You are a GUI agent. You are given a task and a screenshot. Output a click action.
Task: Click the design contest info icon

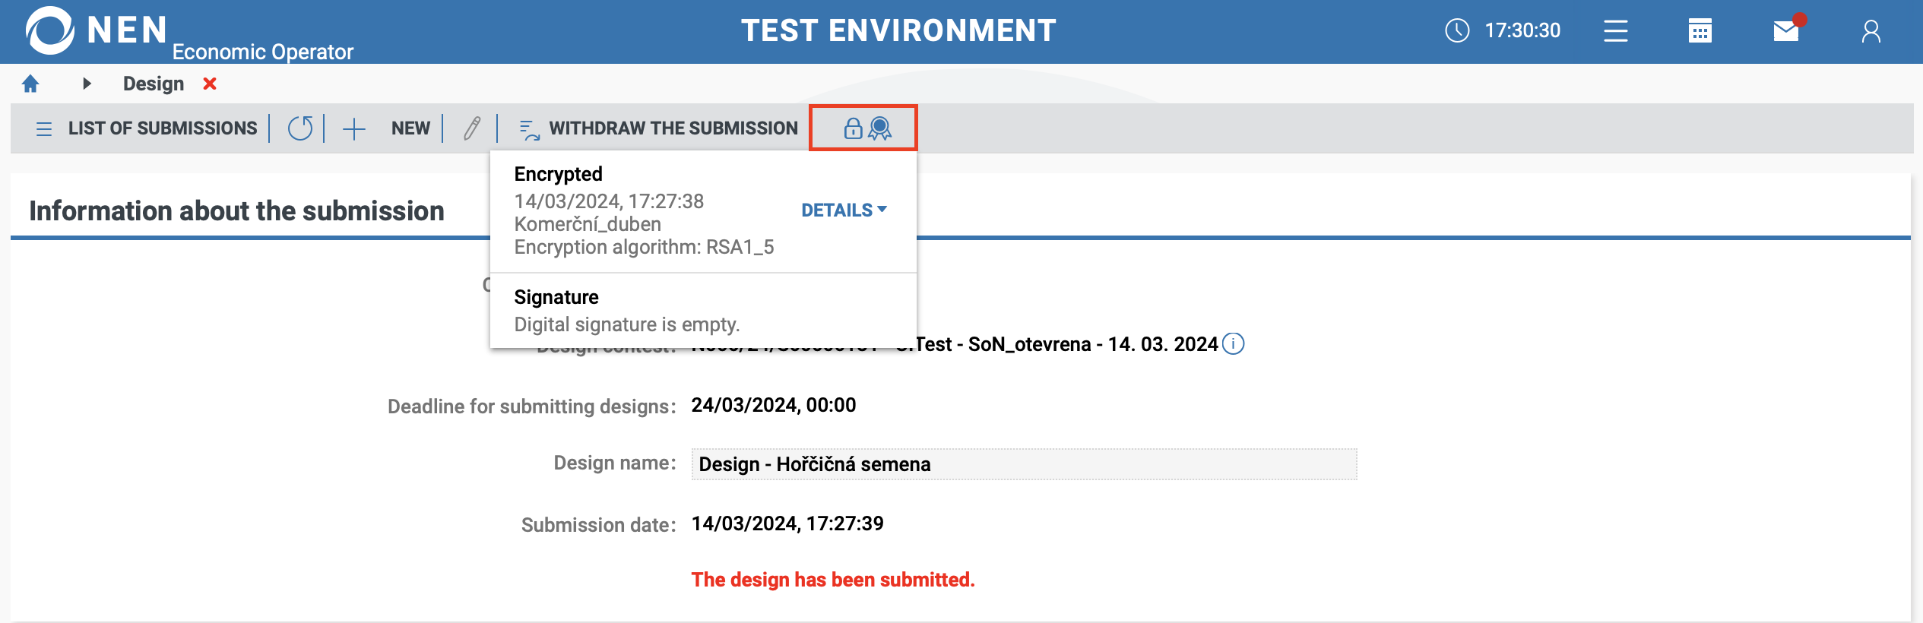[x=1234, y=344]
